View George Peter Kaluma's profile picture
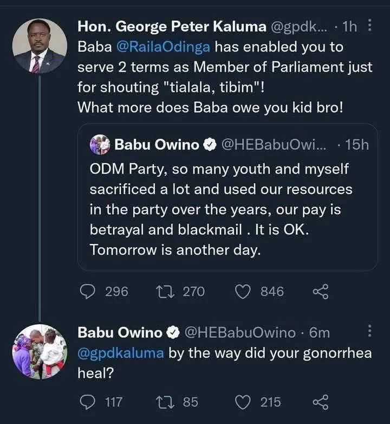 click(40, 47)
